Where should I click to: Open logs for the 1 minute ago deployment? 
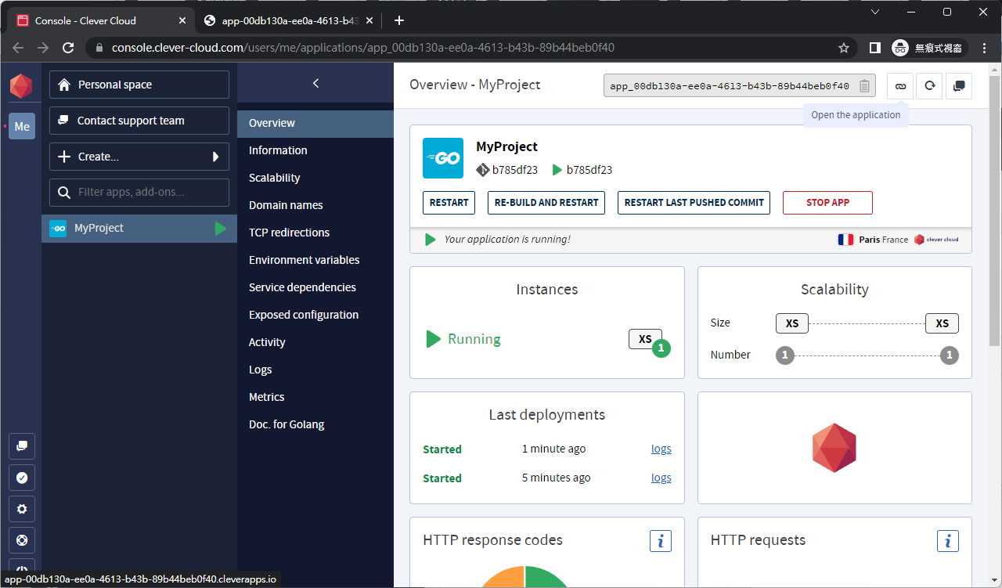pyautogui.click(x=661, y=449)
